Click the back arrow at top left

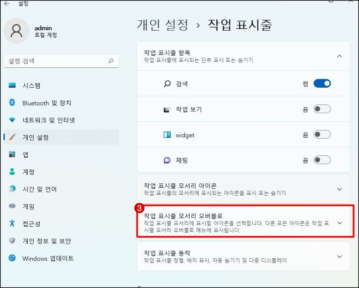(x=7, y=4)
